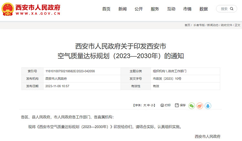The image size is (242, 141).
Task: Click 政府文件 breadcrumb link
Action: [x=227, y=25]
